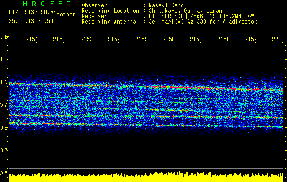Click the 2153 time marker
The height and width of the screenshot is (182, 287).
86,40
